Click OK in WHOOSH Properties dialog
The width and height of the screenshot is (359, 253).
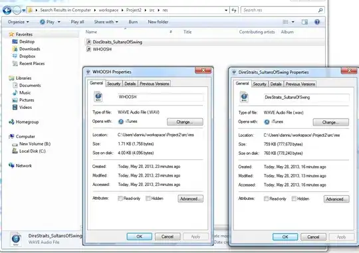point(139,237)
